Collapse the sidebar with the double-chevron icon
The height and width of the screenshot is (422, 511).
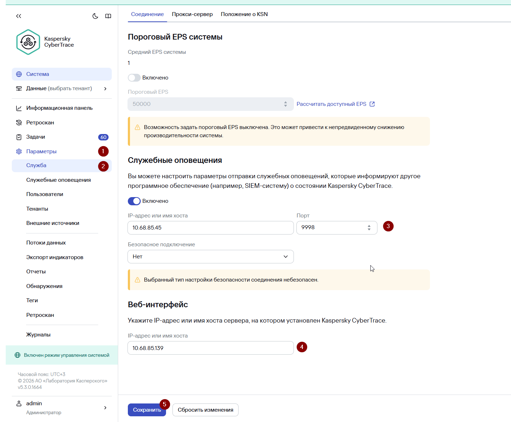[19, 16]
